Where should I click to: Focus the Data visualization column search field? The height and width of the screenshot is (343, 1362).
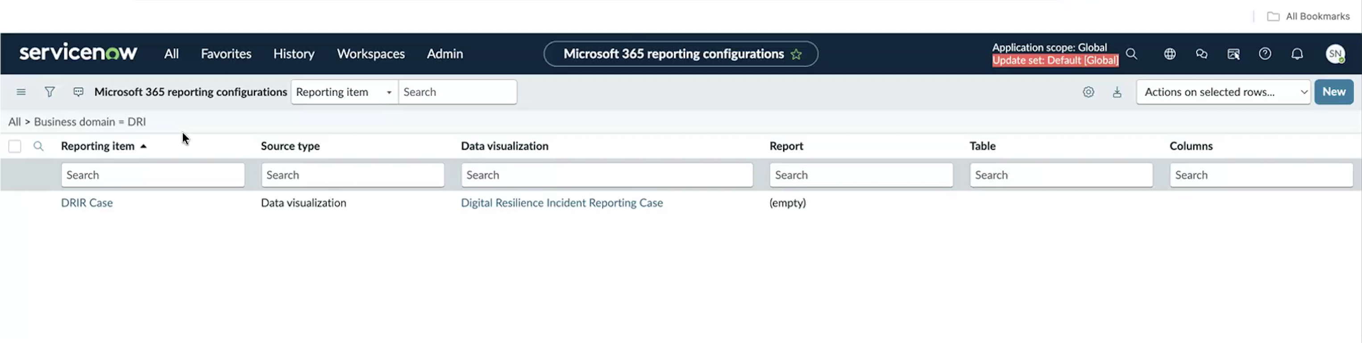[x=607, y=175]
